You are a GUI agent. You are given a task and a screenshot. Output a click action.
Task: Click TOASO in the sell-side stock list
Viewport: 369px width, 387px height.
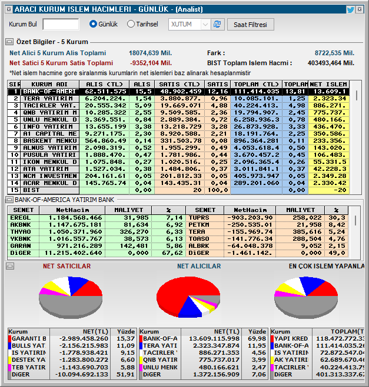pos(199,239)
